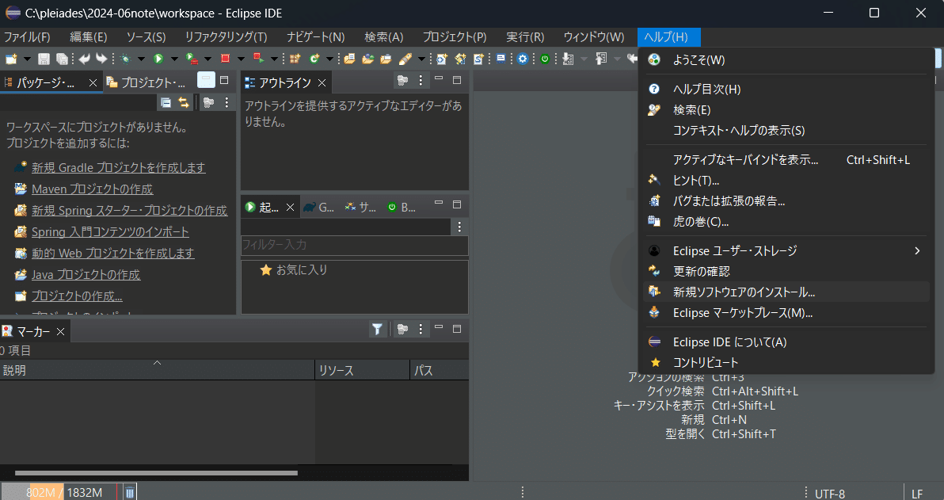
Task: Open the package explorer view menu (three dots)
Action: click(226, 102)
